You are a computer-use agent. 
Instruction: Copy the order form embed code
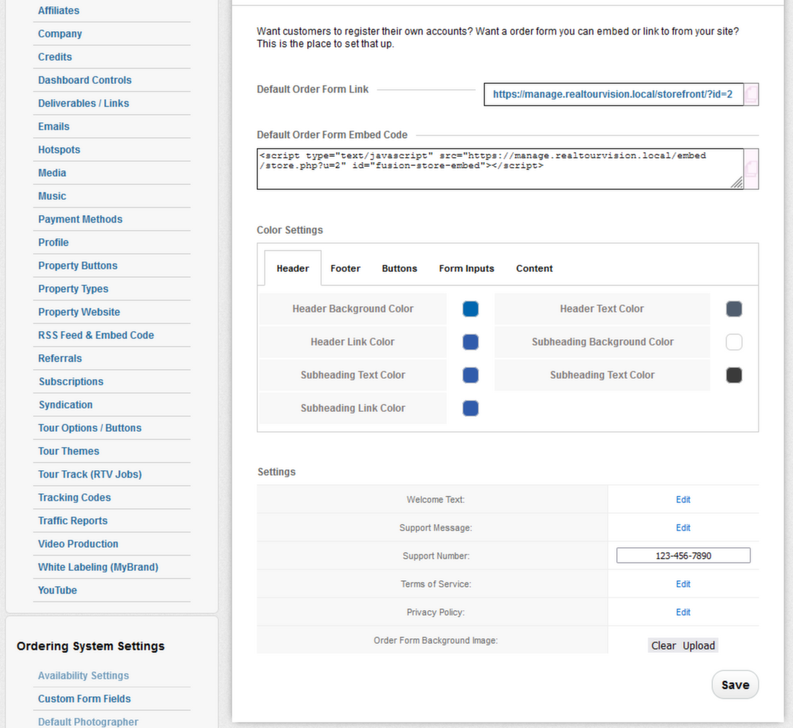tap(751, 169)
